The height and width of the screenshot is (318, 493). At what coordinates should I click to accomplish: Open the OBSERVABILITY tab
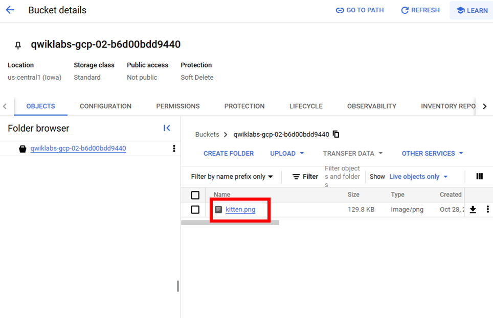pos(372,106)
